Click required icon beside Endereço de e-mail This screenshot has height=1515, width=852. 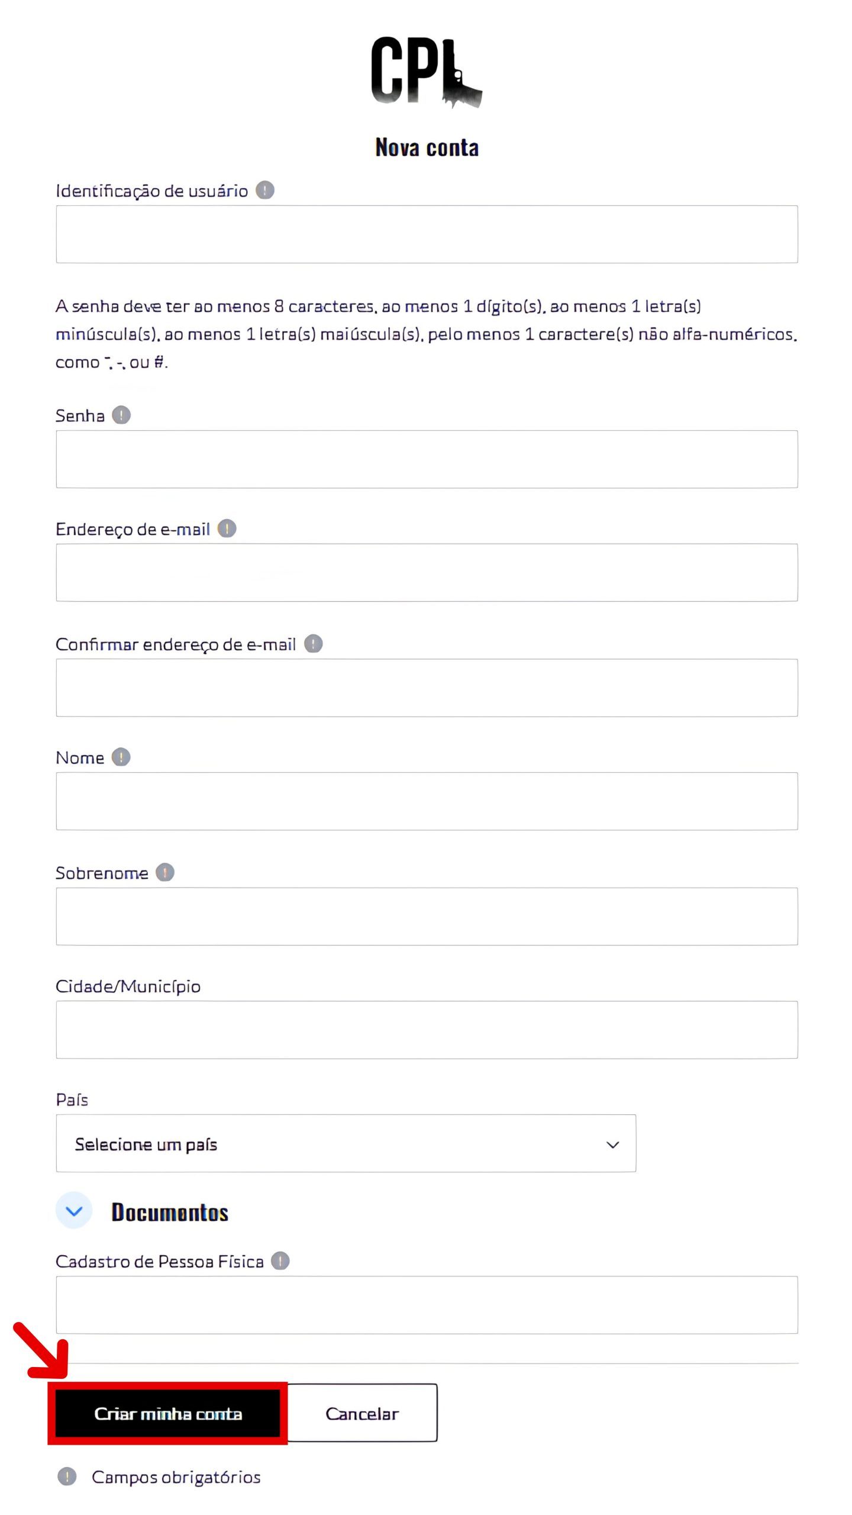[x=227, y=528]
